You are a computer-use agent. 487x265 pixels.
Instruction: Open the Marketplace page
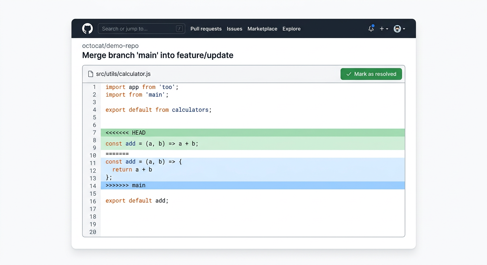[x=262, y=29]
